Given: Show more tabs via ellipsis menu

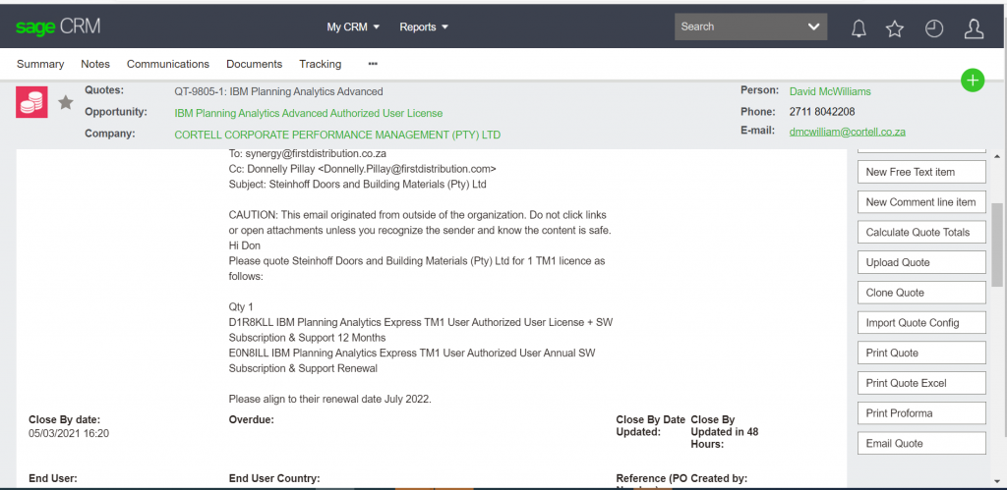Looking at the screenshot, I should click(373, 64).
